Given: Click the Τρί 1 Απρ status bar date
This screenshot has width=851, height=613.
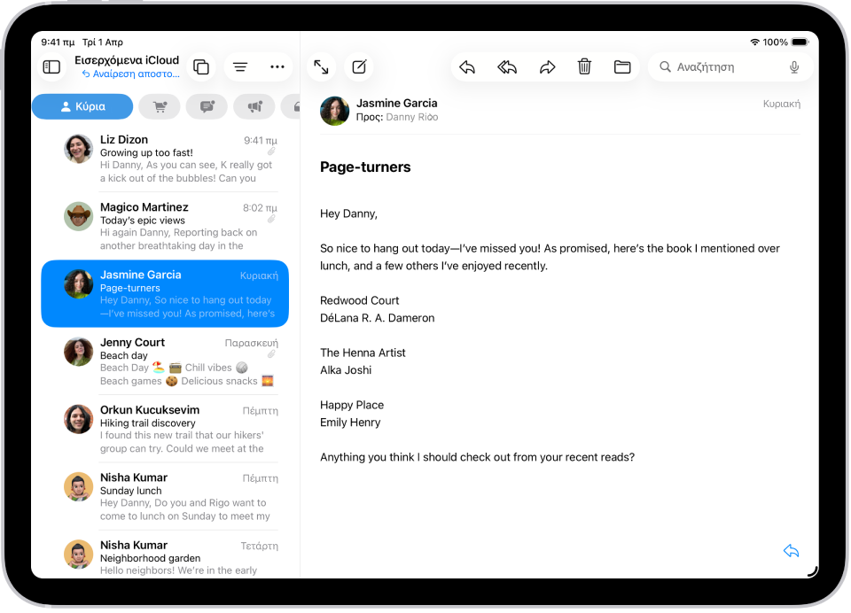Looking at the screenshot, I should coord(103,43).
